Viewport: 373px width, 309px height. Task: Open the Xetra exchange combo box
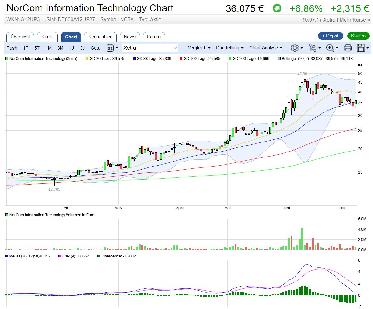click(x=150, y=48)
